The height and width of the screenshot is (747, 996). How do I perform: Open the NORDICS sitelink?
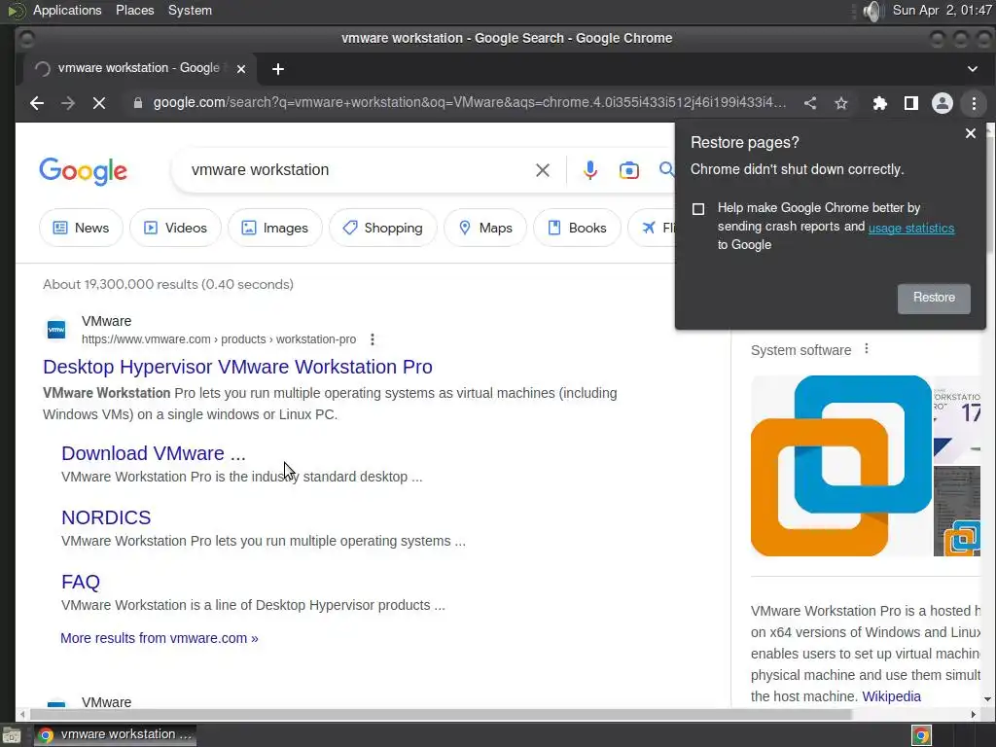pos(106,517)
